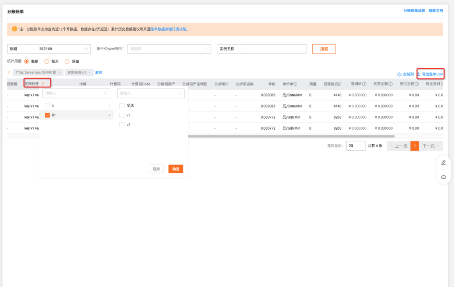Remove the 实例标签:k1 filter chip

(90, 72)
